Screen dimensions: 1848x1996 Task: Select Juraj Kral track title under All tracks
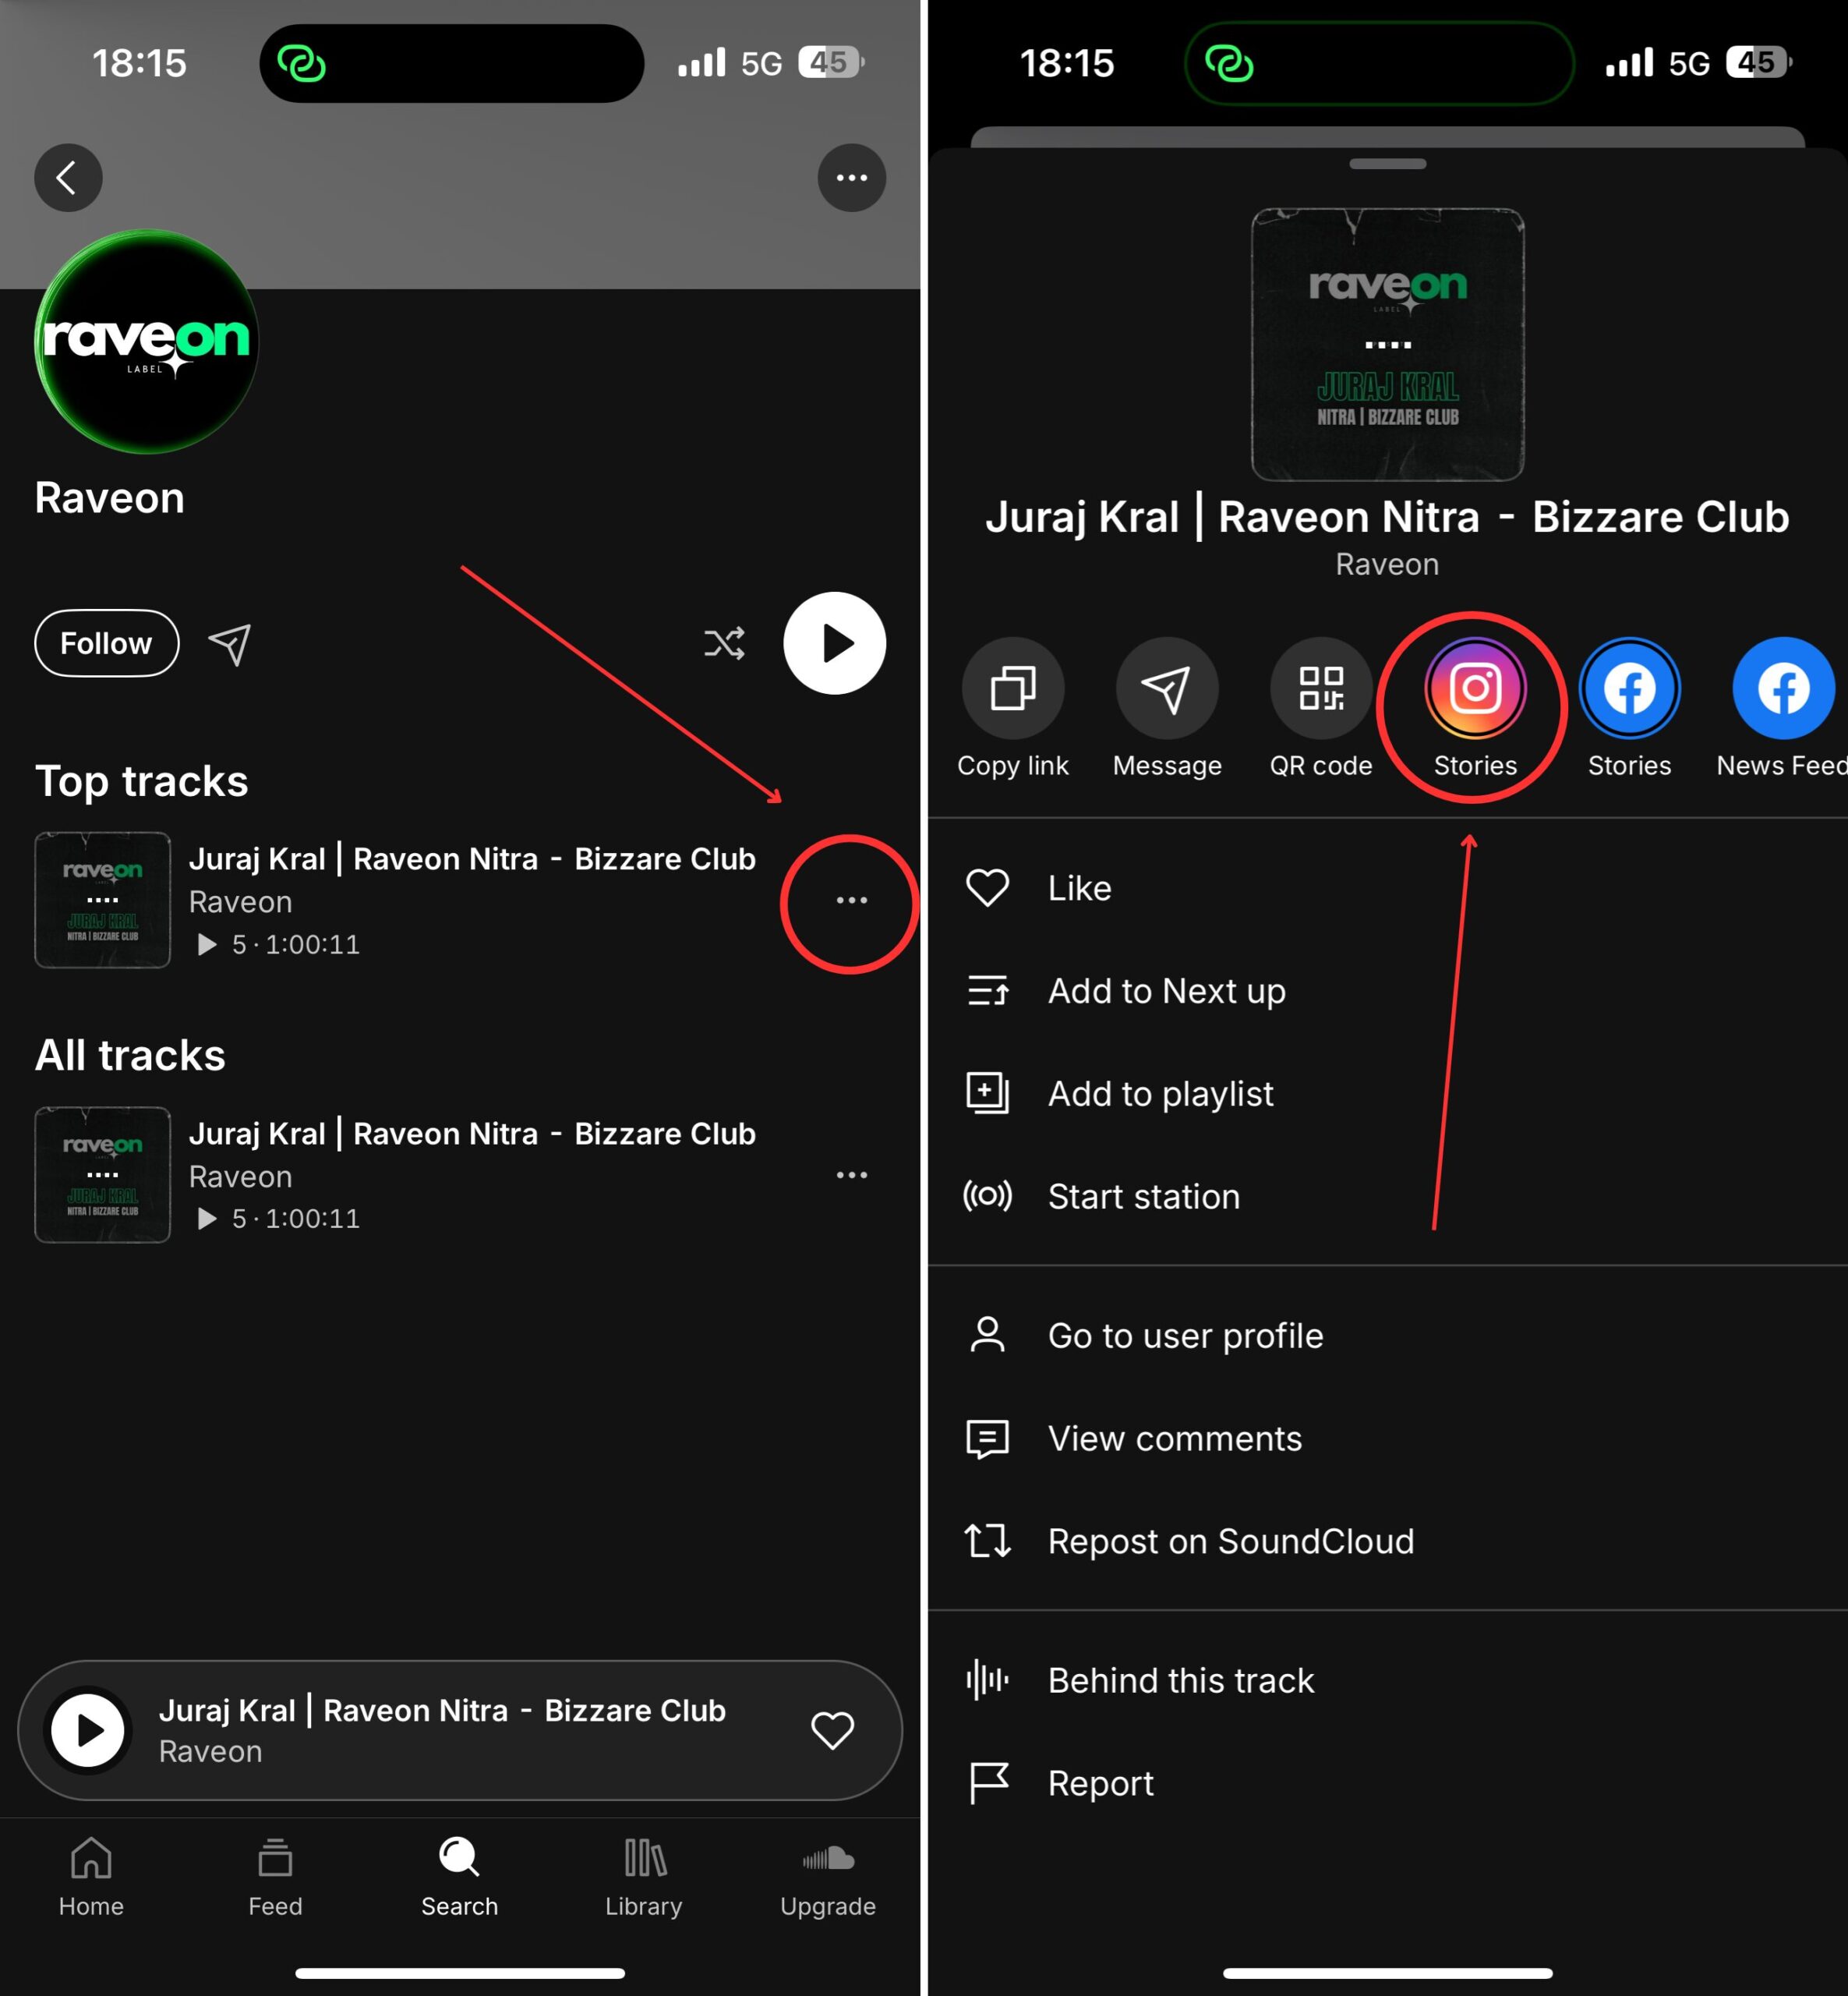coord(472,1134)
